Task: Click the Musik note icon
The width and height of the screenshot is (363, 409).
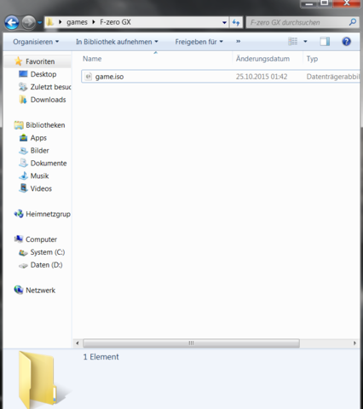Action: 23,176
